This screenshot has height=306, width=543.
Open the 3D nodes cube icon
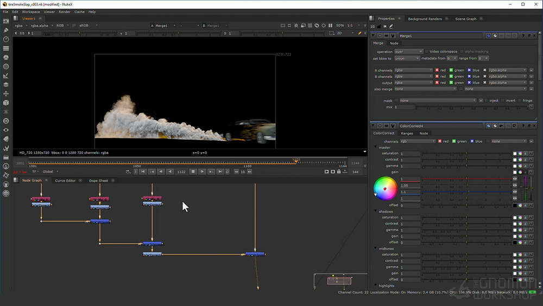[x=6, y=103]
